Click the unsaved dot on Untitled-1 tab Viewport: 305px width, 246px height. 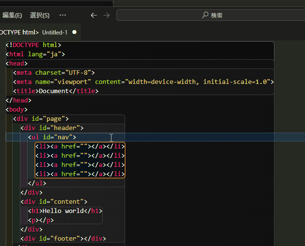pos(74,32)
